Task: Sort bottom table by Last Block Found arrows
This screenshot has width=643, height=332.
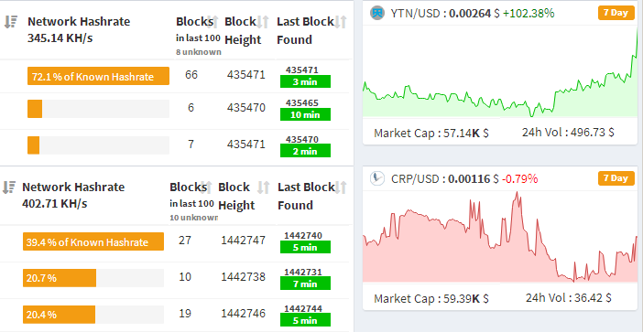Action: point(341,187)
